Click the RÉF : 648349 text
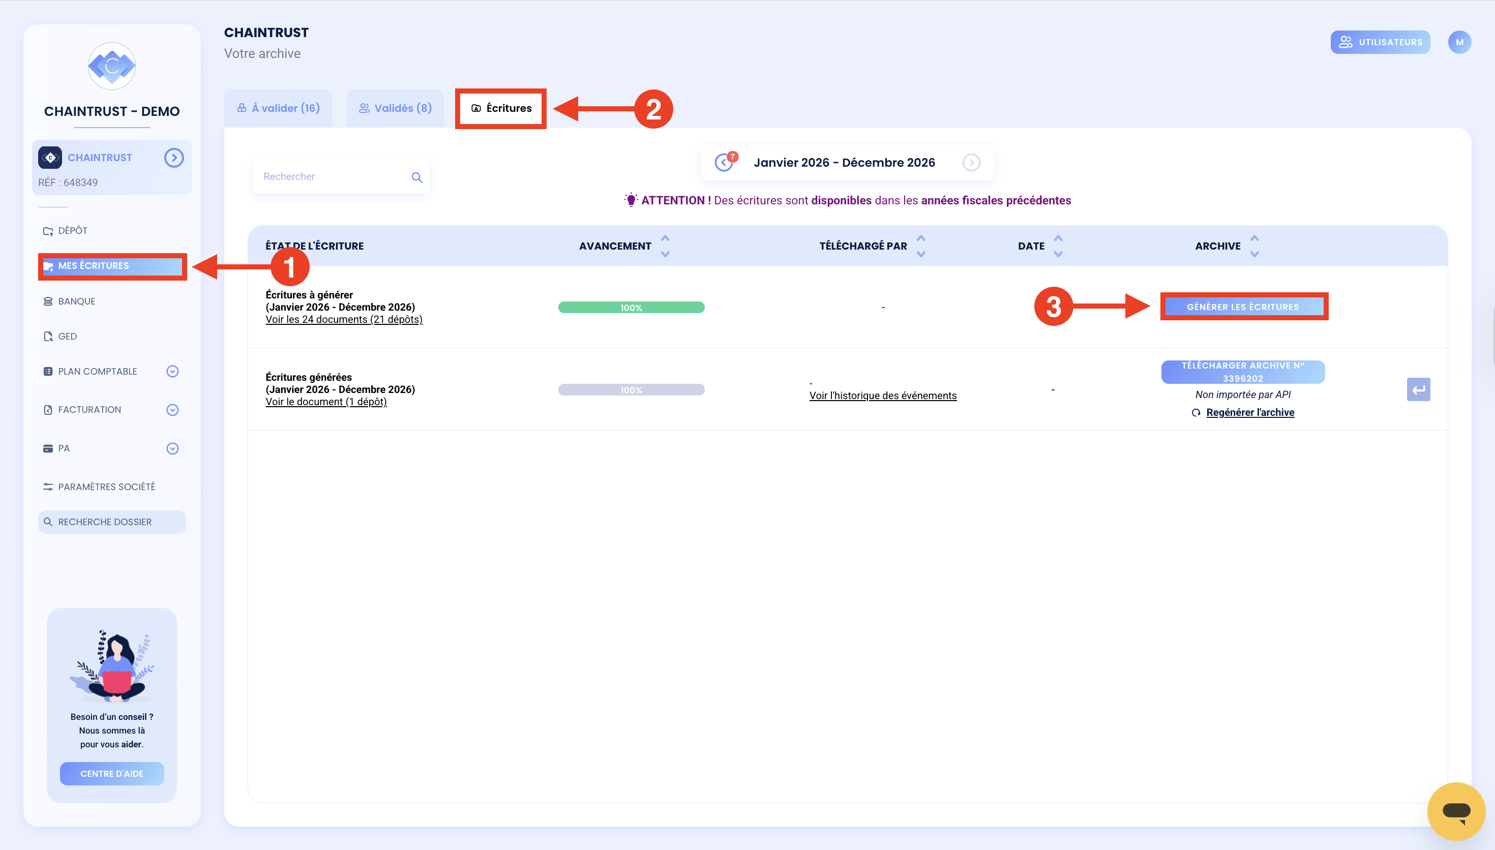Image resolution: width=1495 pixels, height=850 pixels. coord(68,183)
